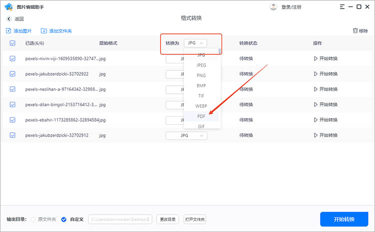Open format dropdown for pexels-nivin-viji row
This screenshot has height=232, width=375.
tap(175, 59)
